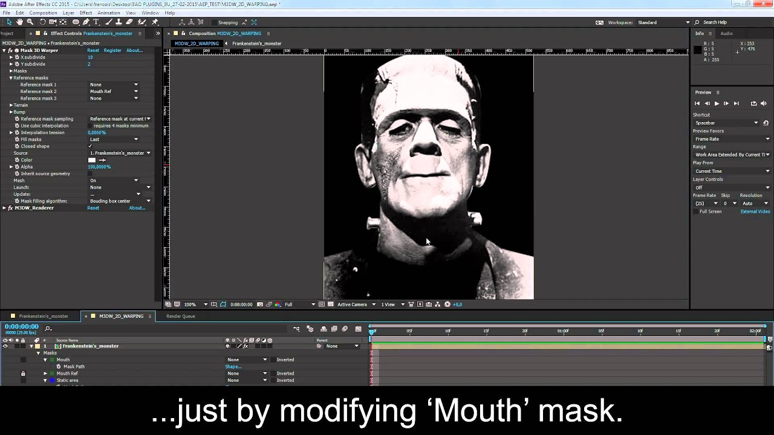Screen dimensions: 774x435
Task: Toggle Inverted checkbox for Mouth mask
Action: [273, 359]
